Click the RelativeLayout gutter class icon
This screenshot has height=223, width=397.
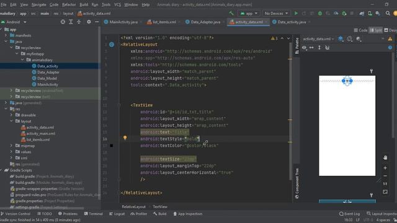(112, 45)
